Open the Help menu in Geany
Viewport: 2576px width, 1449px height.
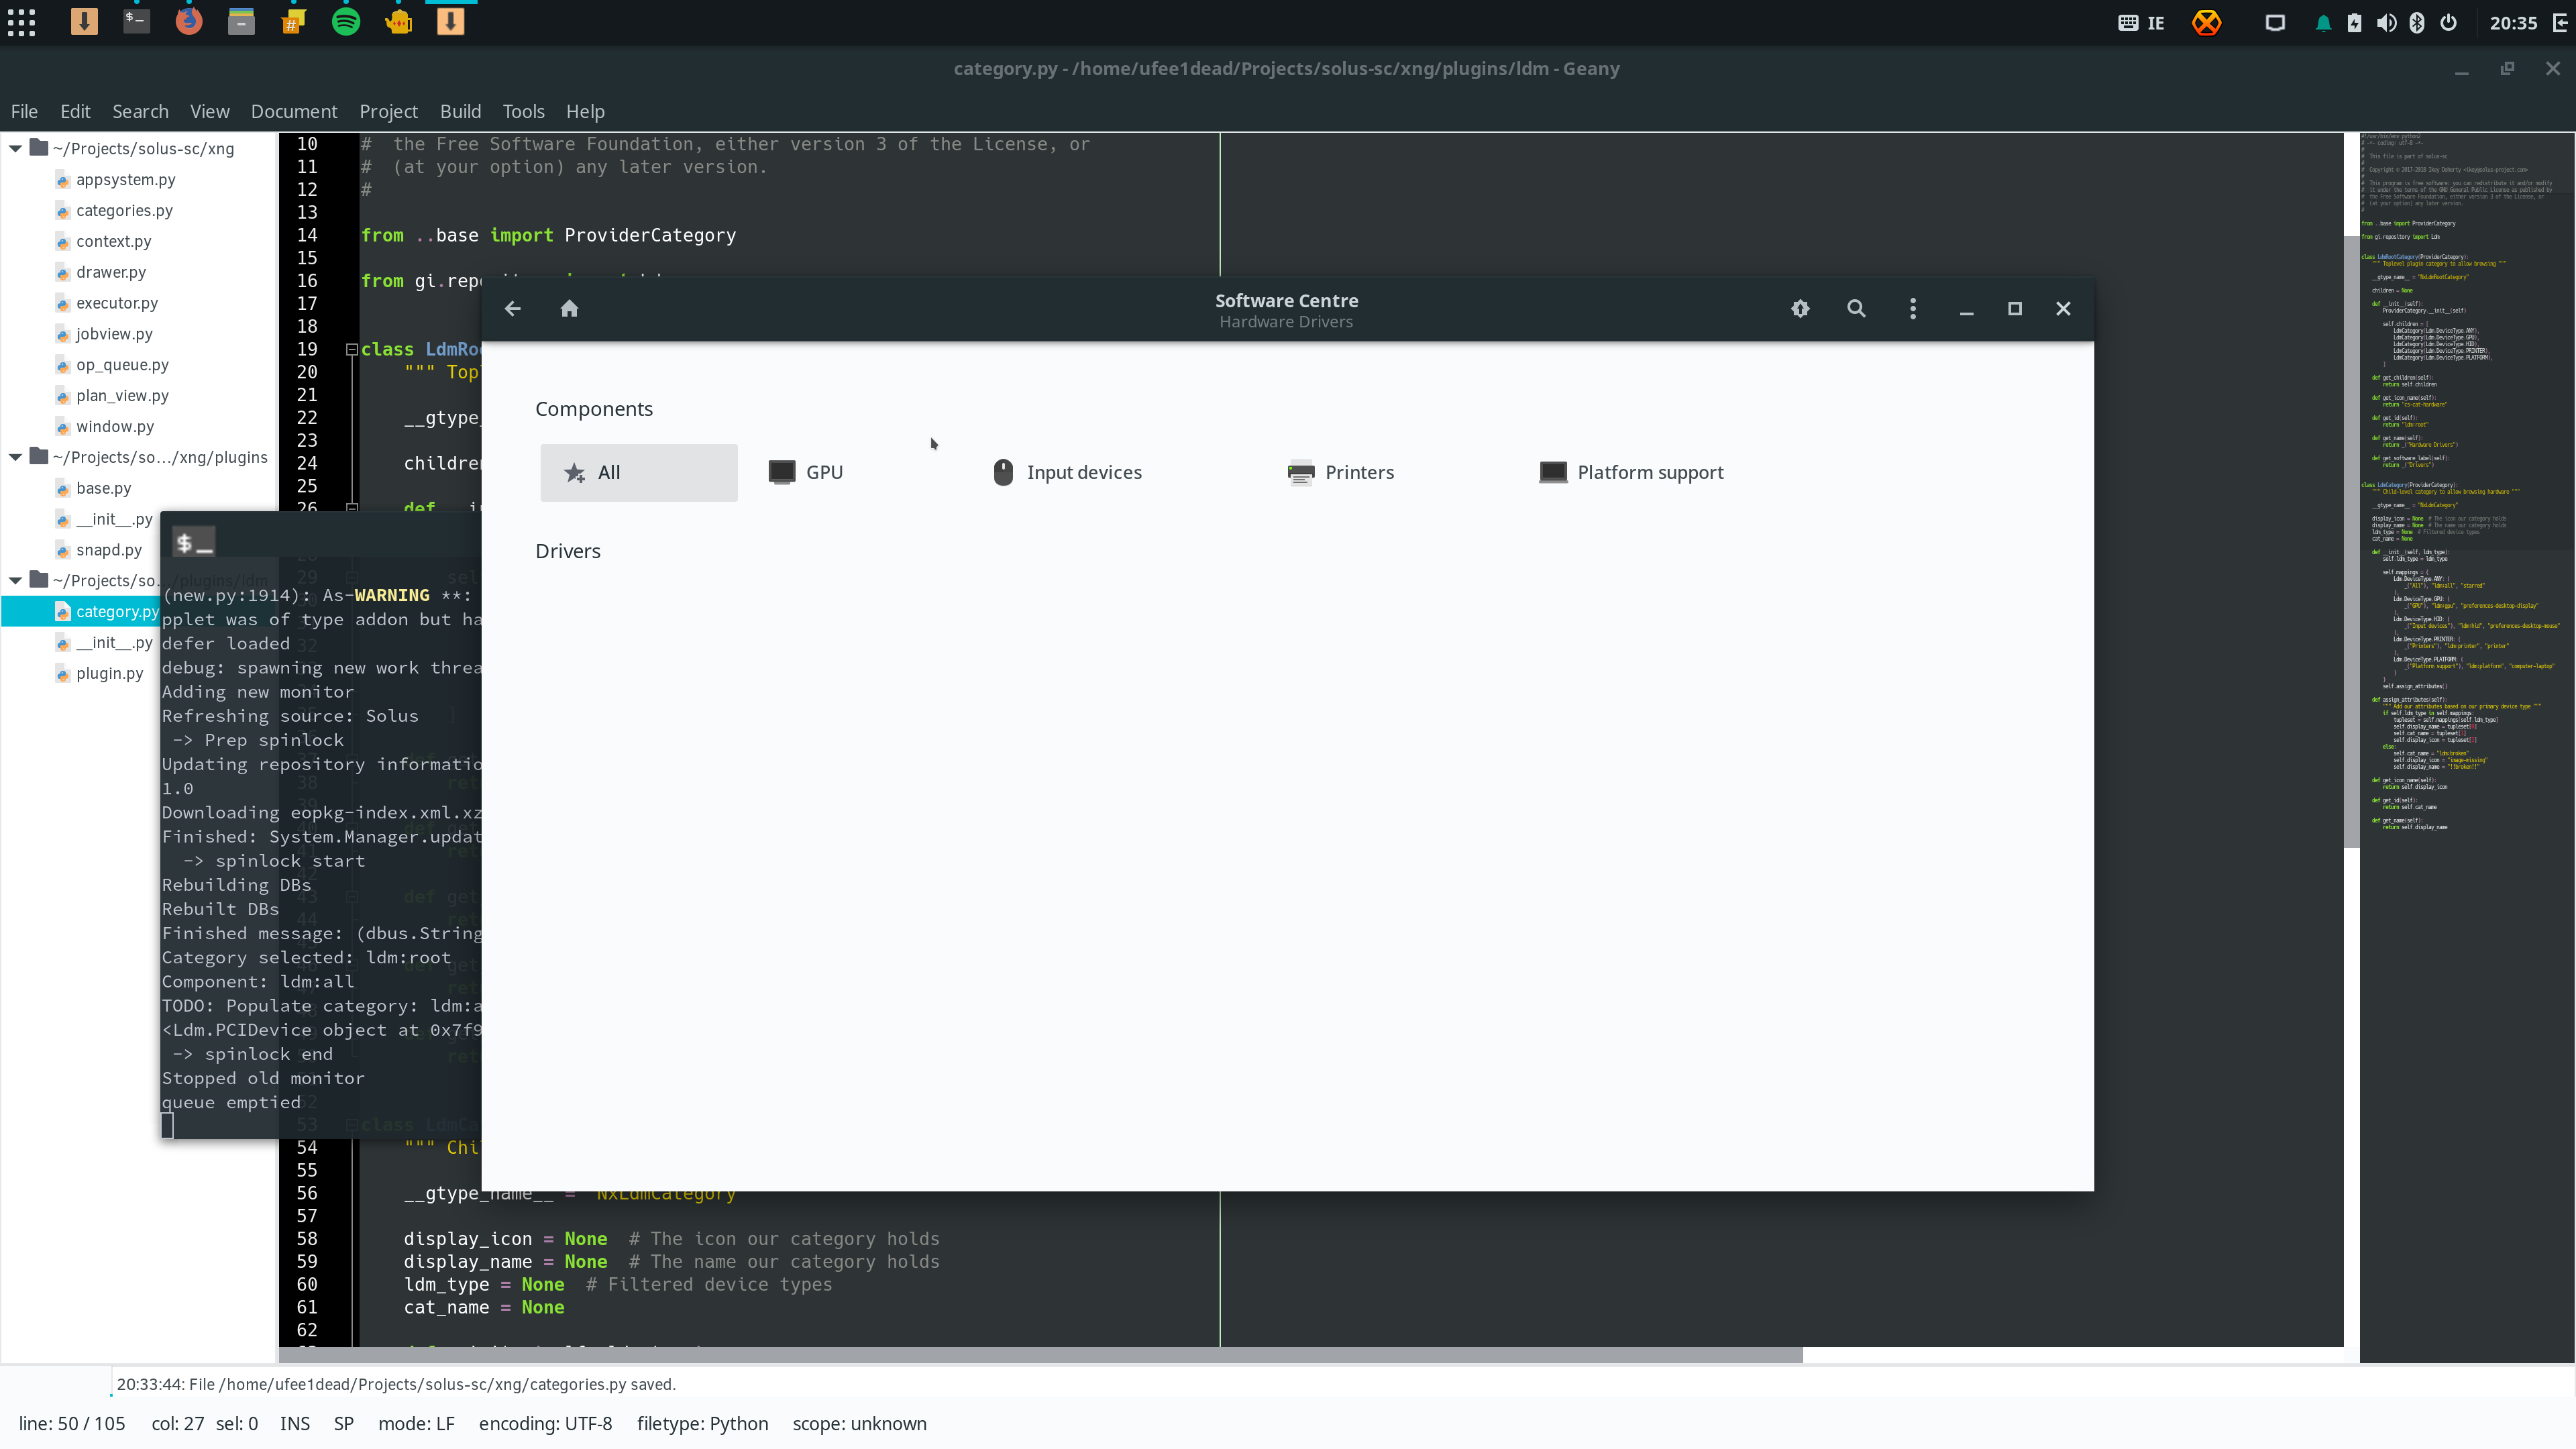click(x=585, y=111)
